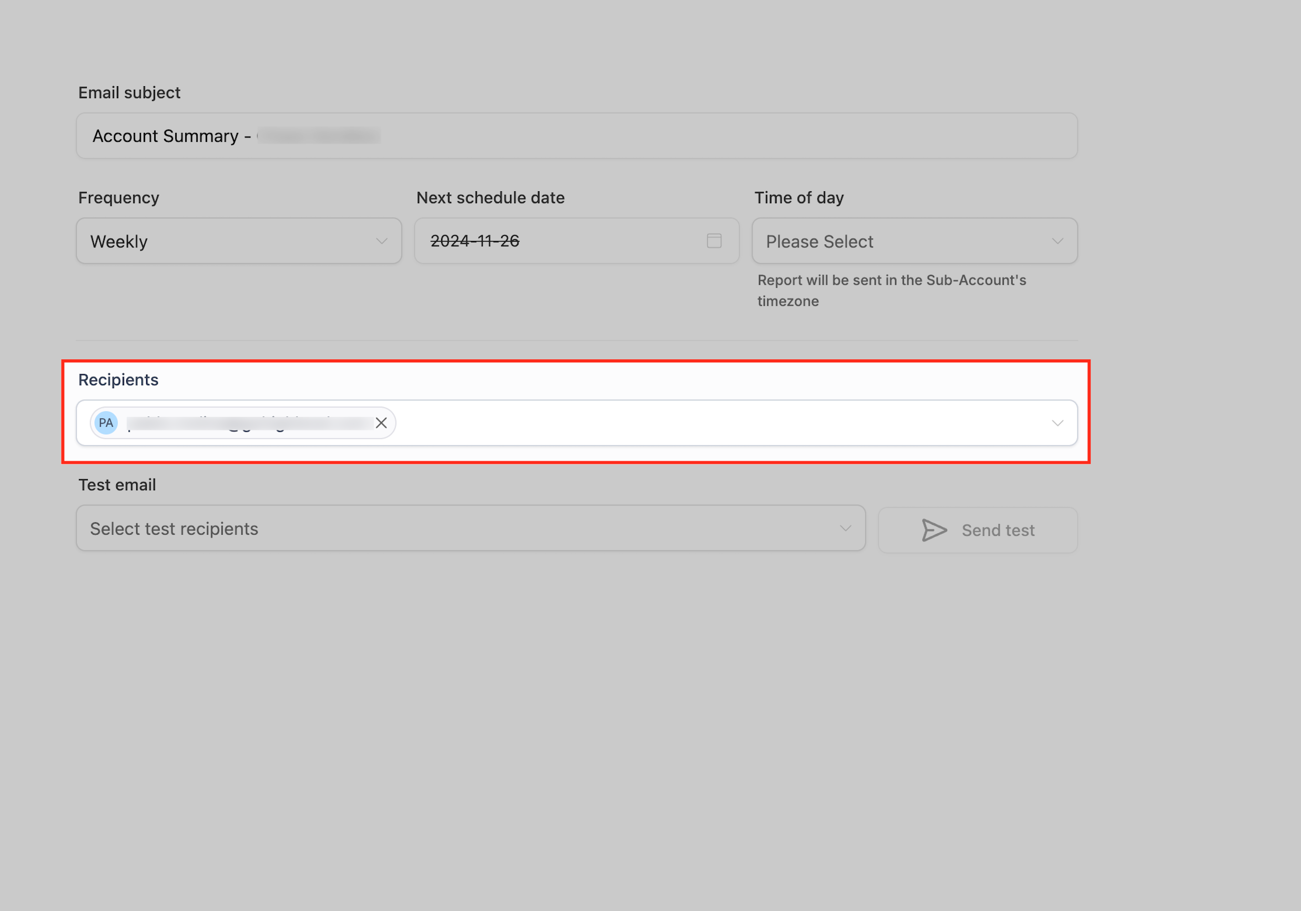
Task: Click the calendar icon in date field
Action: (714, 241)
